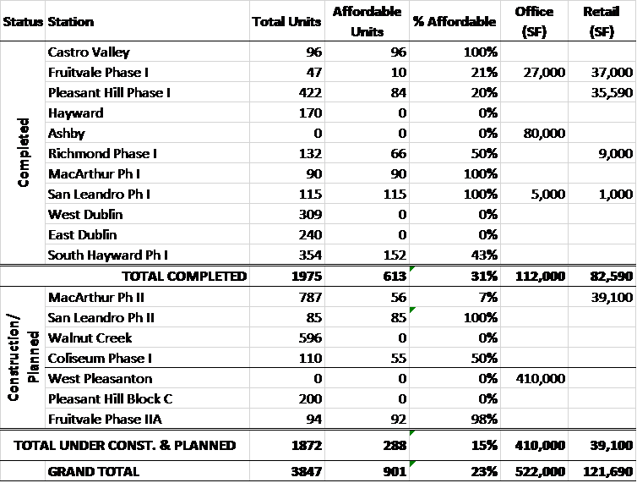This screenshot has height=483, width=637.
Task: Click 'TOTAL UNDER CONST. & PLANNED' label
Action: [125, 445]
